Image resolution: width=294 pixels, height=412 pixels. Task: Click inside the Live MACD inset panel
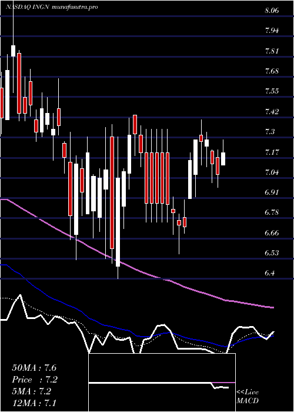pyautogui.click(x=162, y=383)
